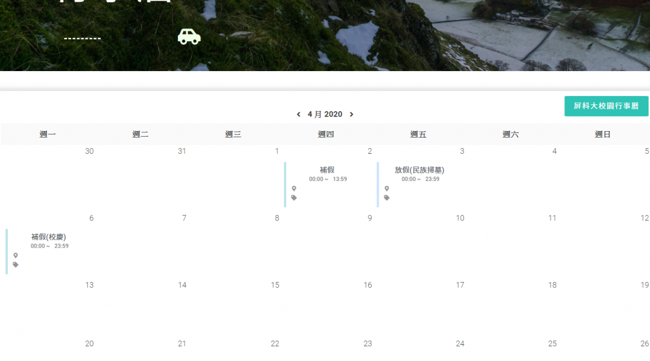Viewport: 650px width, 361px height.
Task: Click location pin in 補假(校慶) event
Action: (x=16, y=255)
